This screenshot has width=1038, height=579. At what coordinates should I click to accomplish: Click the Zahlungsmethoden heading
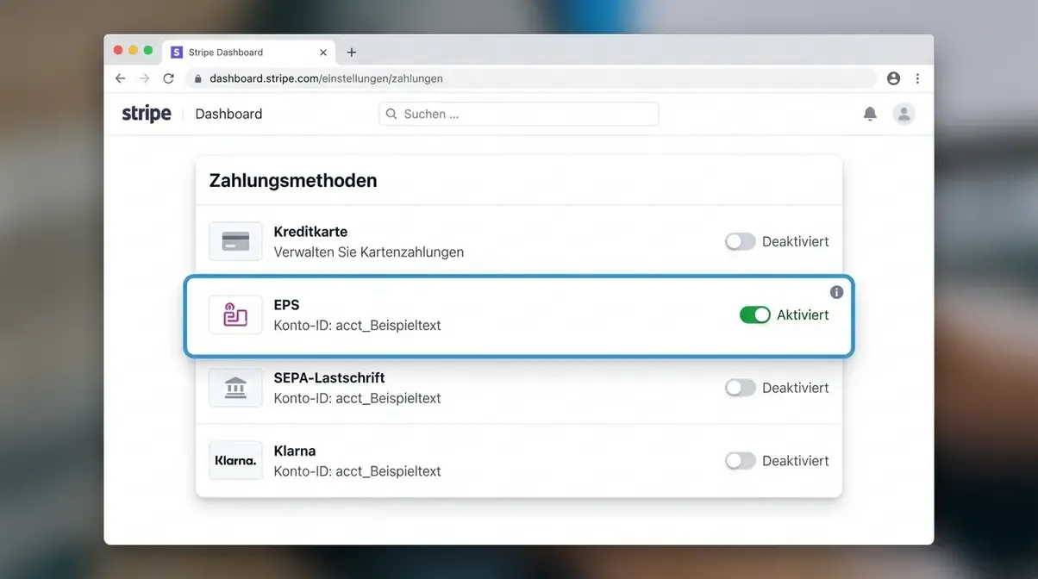(293, 181)
